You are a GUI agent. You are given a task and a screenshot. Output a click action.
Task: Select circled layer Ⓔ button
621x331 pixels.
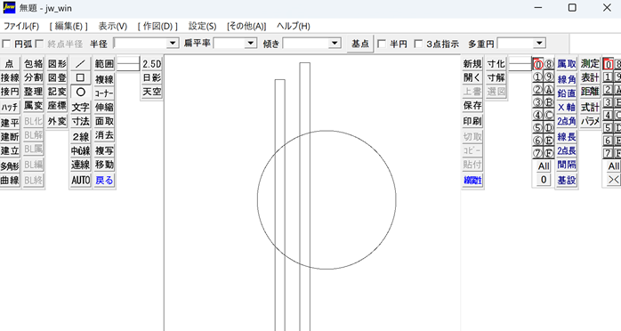coord(549,141)
